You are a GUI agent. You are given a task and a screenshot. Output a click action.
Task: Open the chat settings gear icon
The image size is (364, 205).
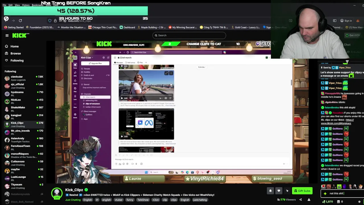(x=359, y=202)
